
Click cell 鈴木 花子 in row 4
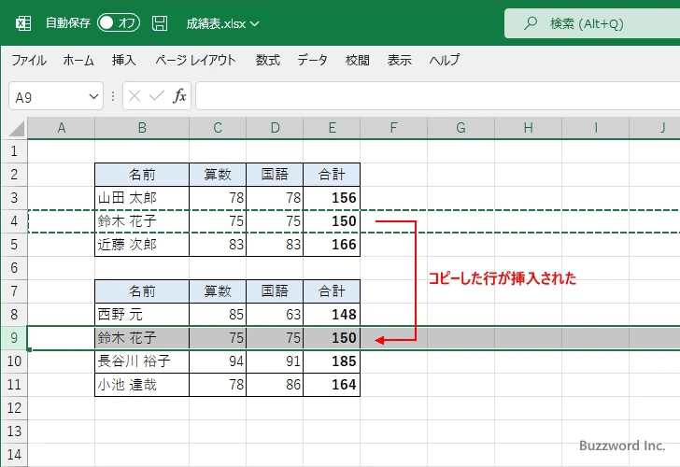[142, 221]
